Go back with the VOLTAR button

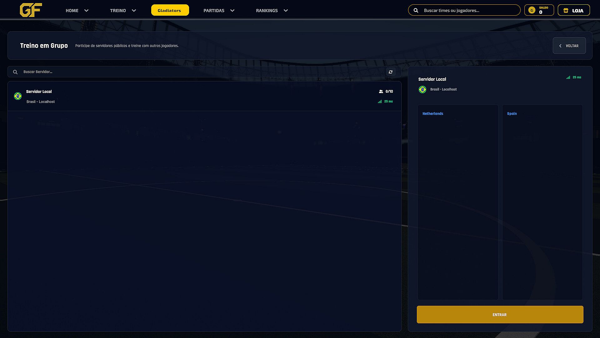click(569, 46)
